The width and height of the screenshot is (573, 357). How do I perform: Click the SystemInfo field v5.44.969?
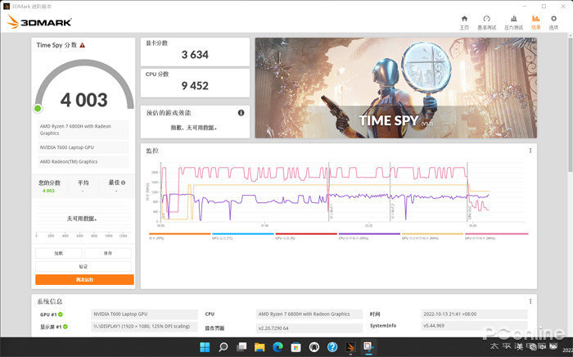coord(474,326)
